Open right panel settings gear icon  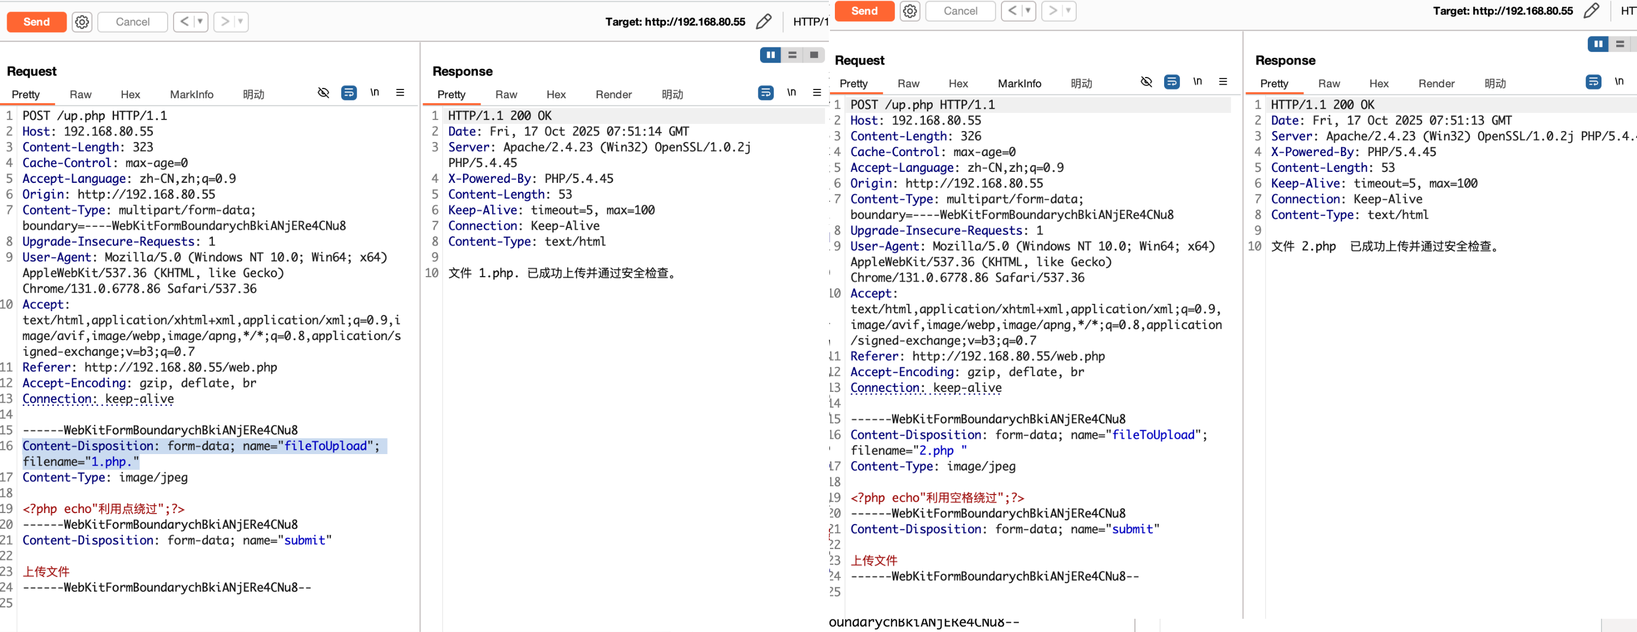click(910, 11)
